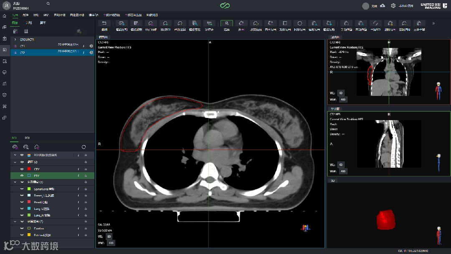
Task: Show more toolbar tools via » arrow
Action: click(x=433, y=23)
